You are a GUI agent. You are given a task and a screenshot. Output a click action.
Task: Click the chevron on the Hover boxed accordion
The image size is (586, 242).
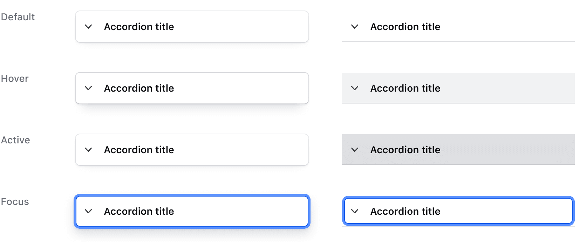[x=88, y=88]
